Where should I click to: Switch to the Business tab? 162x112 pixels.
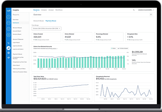[x=36, y=10]
